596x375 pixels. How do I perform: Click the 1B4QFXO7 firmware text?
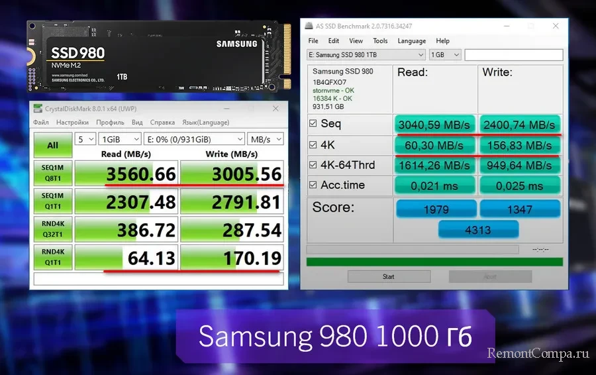point(330,82)
